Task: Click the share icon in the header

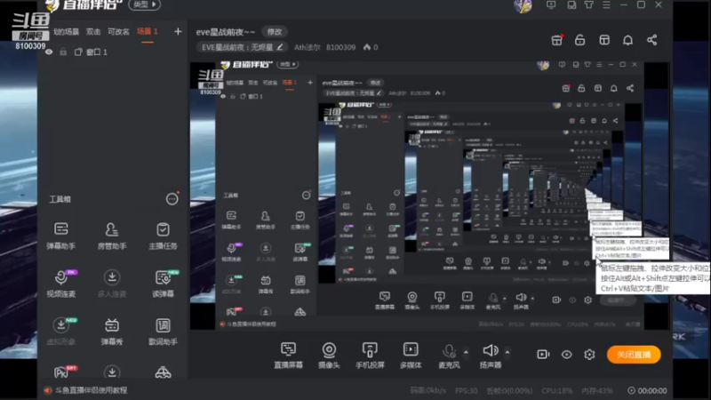Action: 651,40
